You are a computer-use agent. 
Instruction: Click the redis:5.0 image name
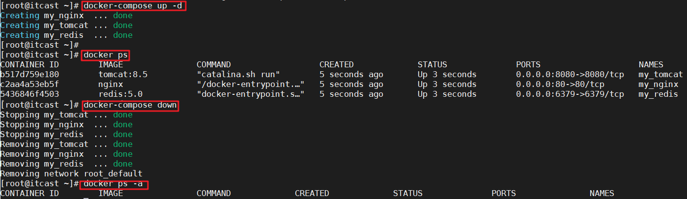[x=120, y=94]
